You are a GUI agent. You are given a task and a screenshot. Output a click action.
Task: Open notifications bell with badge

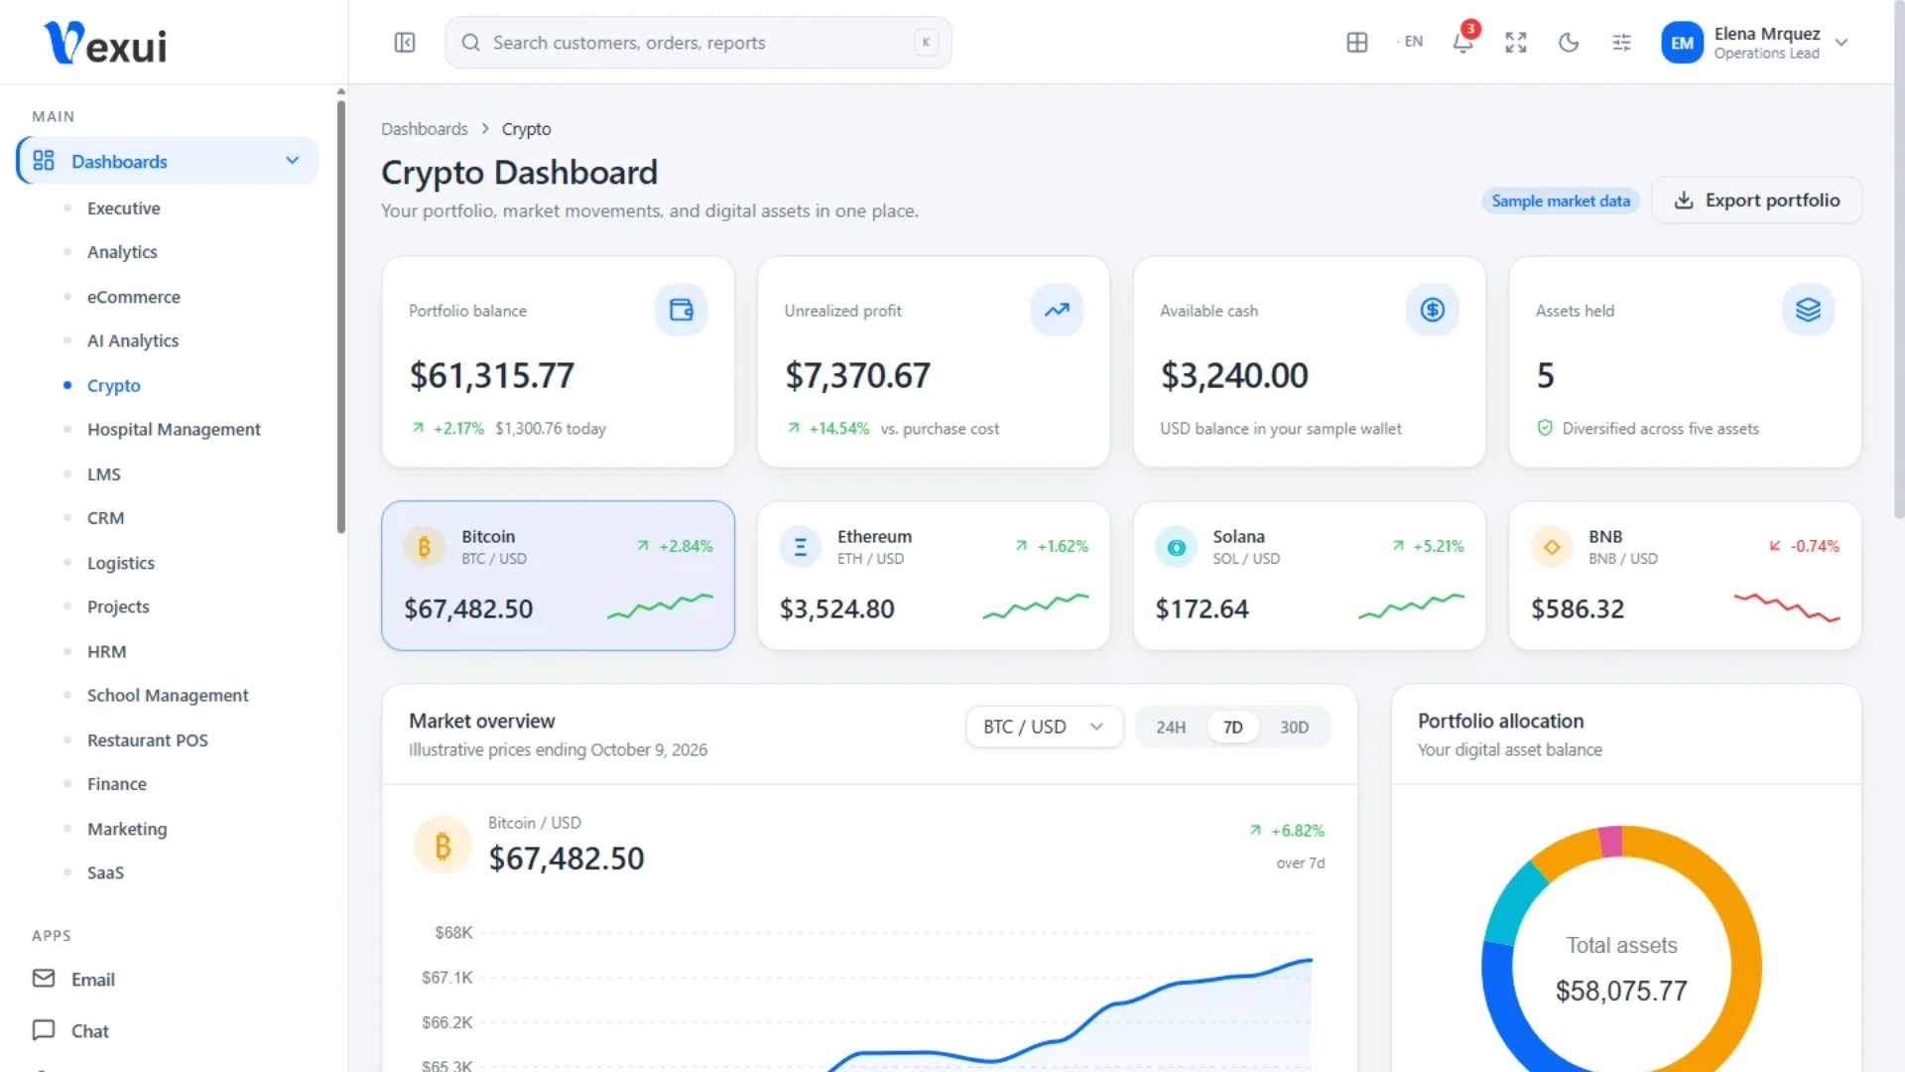[x=1463, y=43]
